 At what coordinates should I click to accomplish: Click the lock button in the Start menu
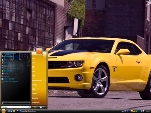(x=41, y=107)
